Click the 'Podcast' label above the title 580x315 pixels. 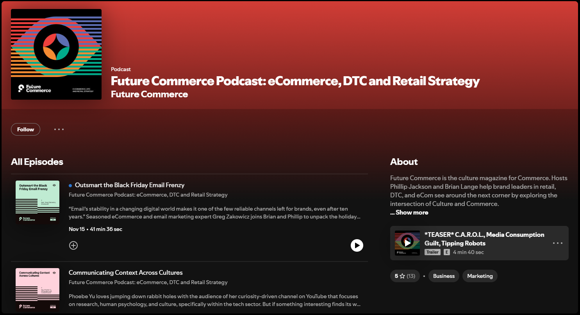click(x=121, y=69)
